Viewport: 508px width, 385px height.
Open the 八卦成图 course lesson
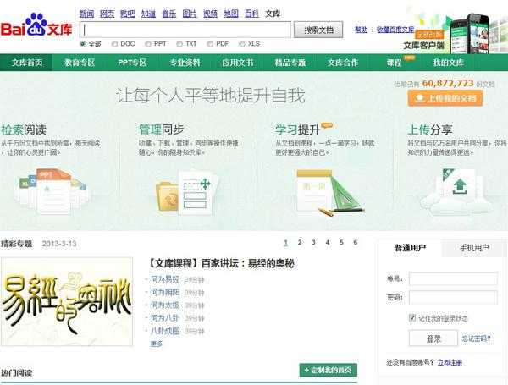[165, 331]
